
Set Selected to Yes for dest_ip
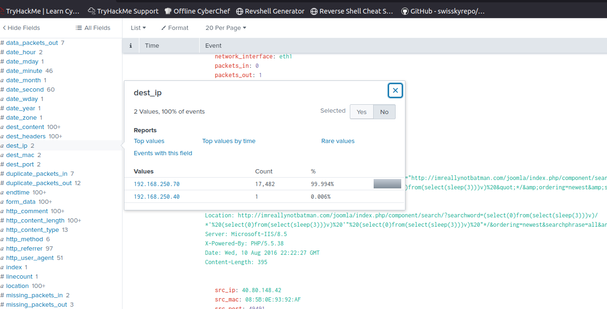[x=361, y=112]
